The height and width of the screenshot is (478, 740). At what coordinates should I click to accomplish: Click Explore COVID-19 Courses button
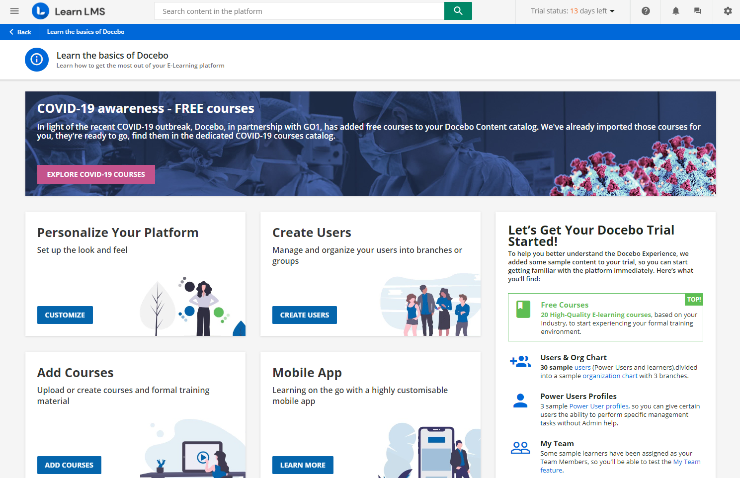96,174
